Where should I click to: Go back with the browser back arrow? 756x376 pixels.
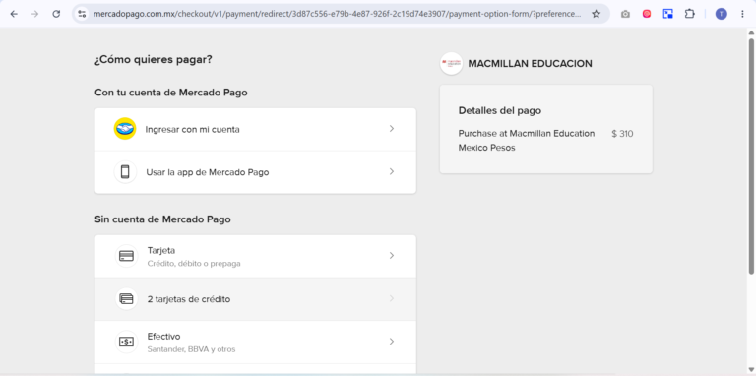[14, 14]
